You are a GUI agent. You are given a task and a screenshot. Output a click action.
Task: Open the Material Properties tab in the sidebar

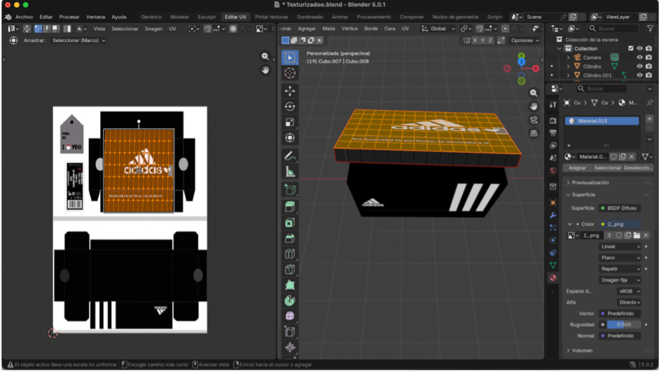pos(553,278)
